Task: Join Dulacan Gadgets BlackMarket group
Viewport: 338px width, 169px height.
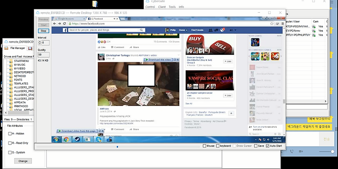Action: [228, 61]
